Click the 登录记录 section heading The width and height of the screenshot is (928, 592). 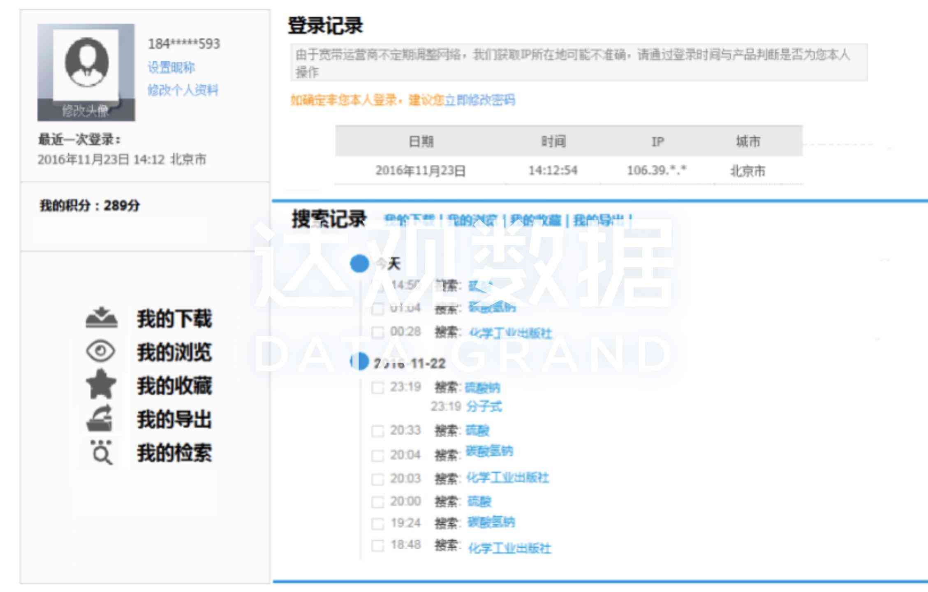pos(325,25)
